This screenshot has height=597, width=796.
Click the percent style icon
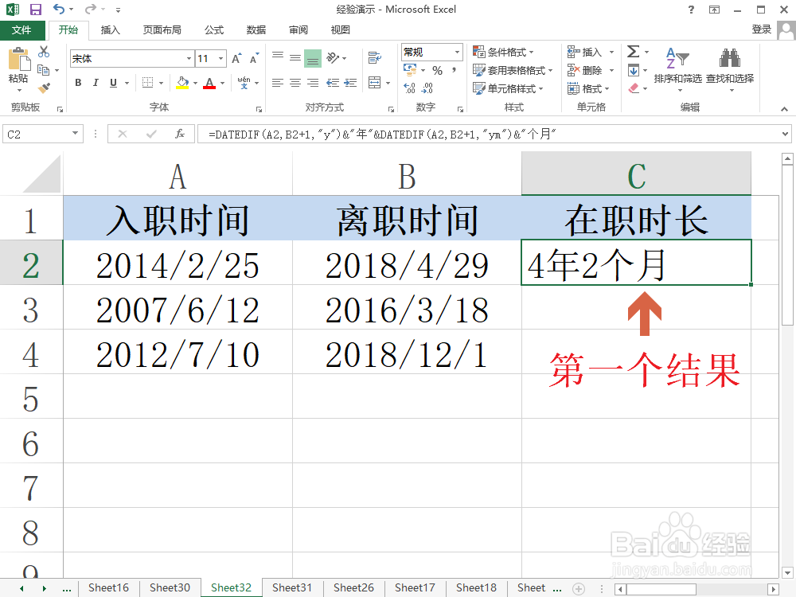pyautogui.click(x=438, y=71)
